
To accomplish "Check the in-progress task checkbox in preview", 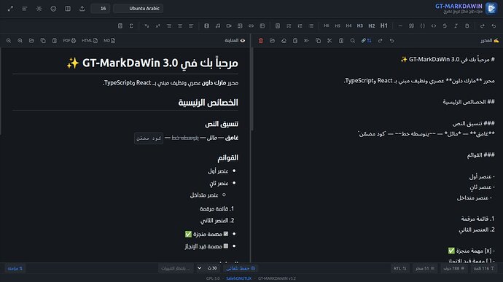I will click(226, 246).
